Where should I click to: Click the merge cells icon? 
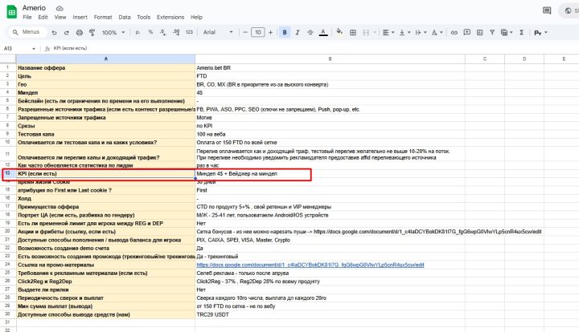366,32
